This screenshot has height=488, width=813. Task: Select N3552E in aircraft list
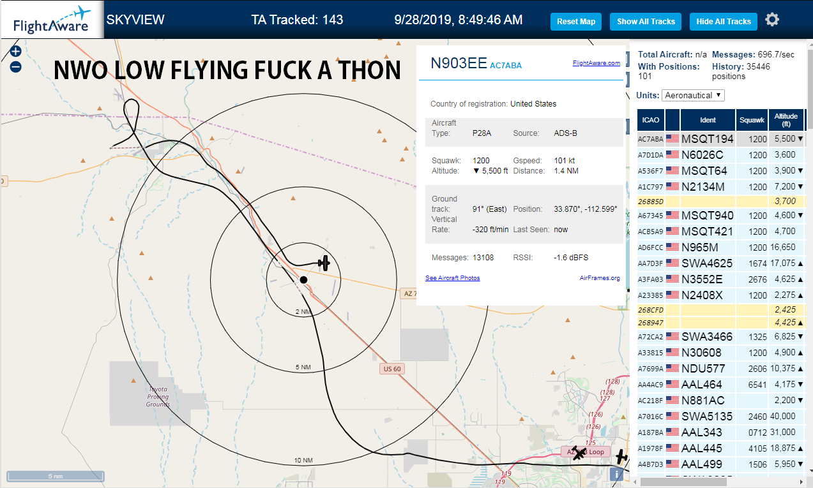tap(720, 279)
